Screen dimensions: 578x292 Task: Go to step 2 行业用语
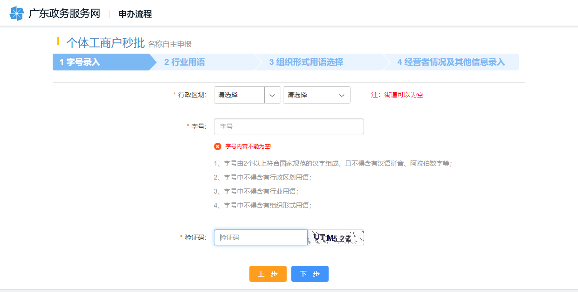click(x=185, y=62)
